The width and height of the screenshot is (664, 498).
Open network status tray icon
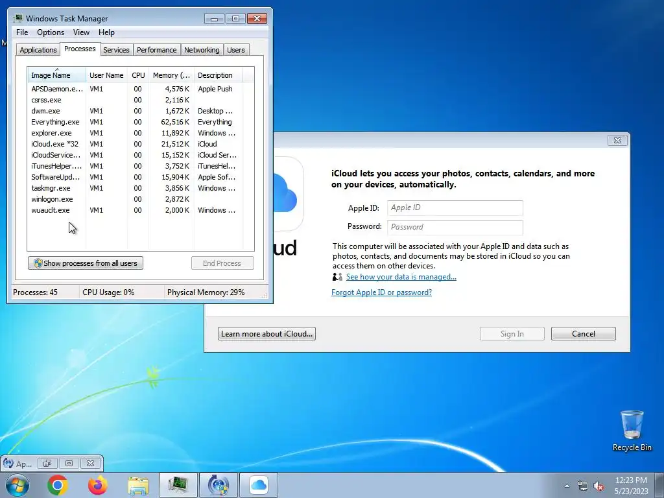click(583, 486)
